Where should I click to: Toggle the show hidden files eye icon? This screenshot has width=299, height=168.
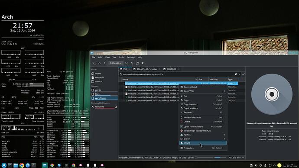pos(143,63)
